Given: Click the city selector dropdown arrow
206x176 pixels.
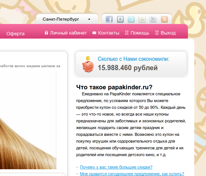Looking at the screenshot, I should click(x=89, y=20).
